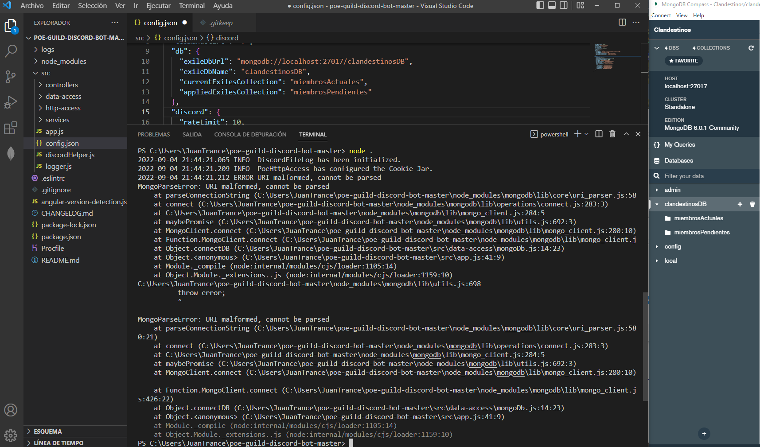
Task: Expand the admin database in Compass
Action: (657, 190)
